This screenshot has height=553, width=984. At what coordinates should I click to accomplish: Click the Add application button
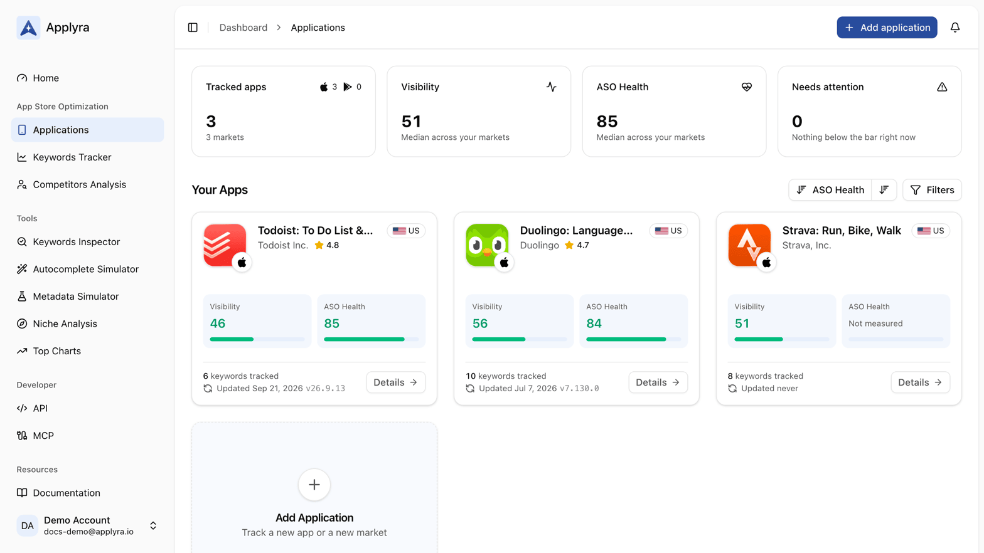(x=887, y=28)
